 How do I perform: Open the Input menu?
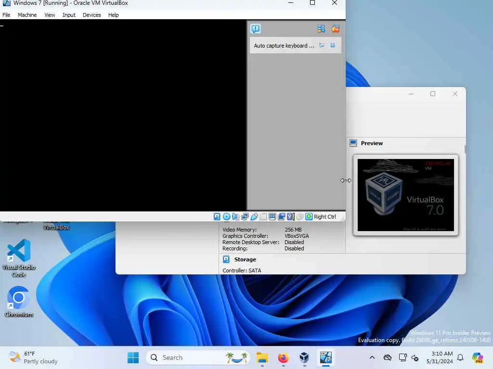69,15
